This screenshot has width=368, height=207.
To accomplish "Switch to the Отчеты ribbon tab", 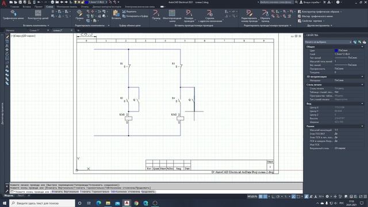I will [x=85, y=7].
